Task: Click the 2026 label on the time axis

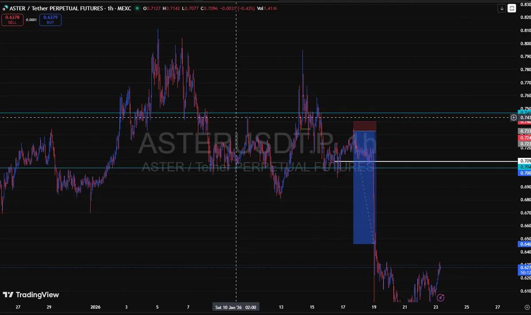Action: click(96, 307)
